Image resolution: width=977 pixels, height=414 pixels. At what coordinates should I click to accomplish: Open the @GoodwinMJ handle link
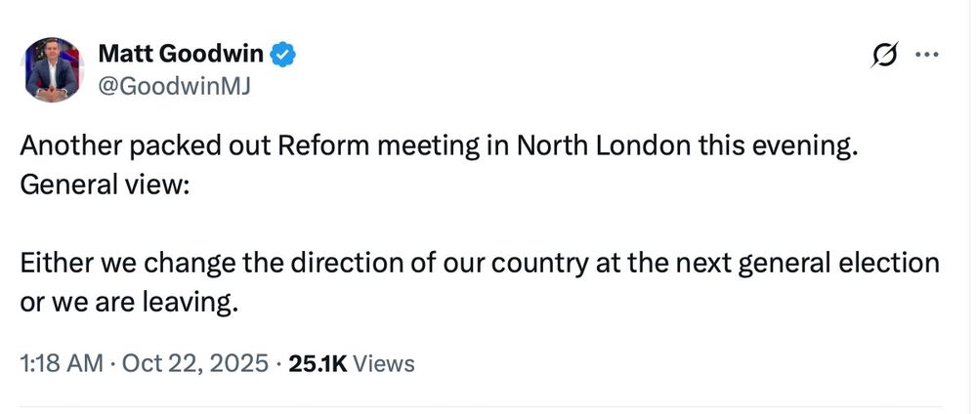[174, 86]
